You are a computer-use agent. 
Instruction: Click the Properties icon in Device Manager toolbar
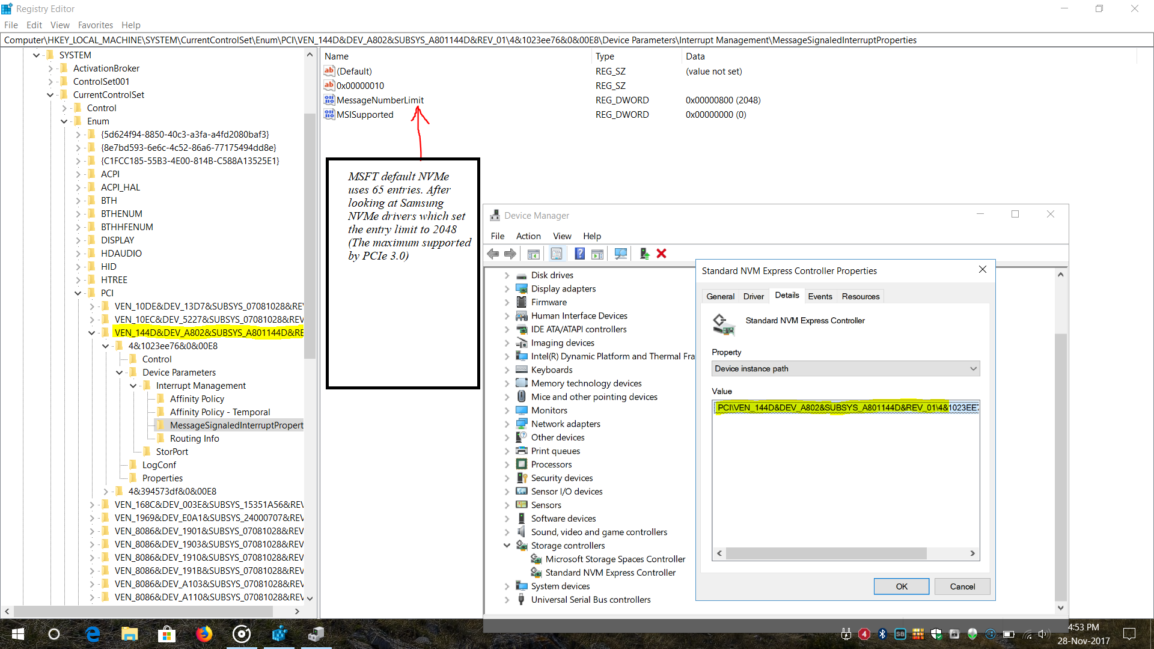[557, 254]
